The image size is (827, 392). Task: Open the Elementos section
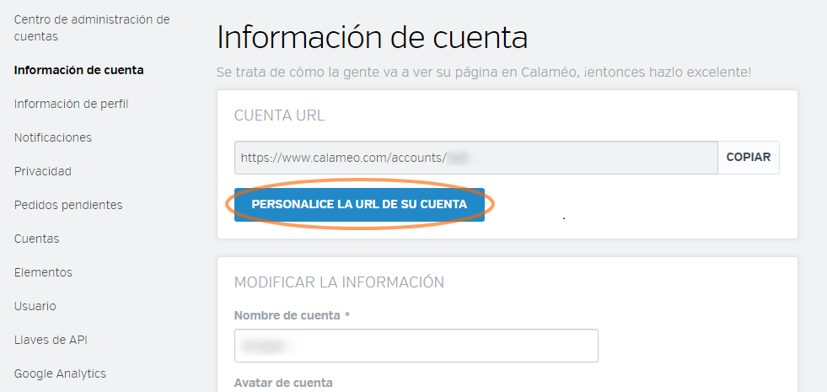pos(43,272)
